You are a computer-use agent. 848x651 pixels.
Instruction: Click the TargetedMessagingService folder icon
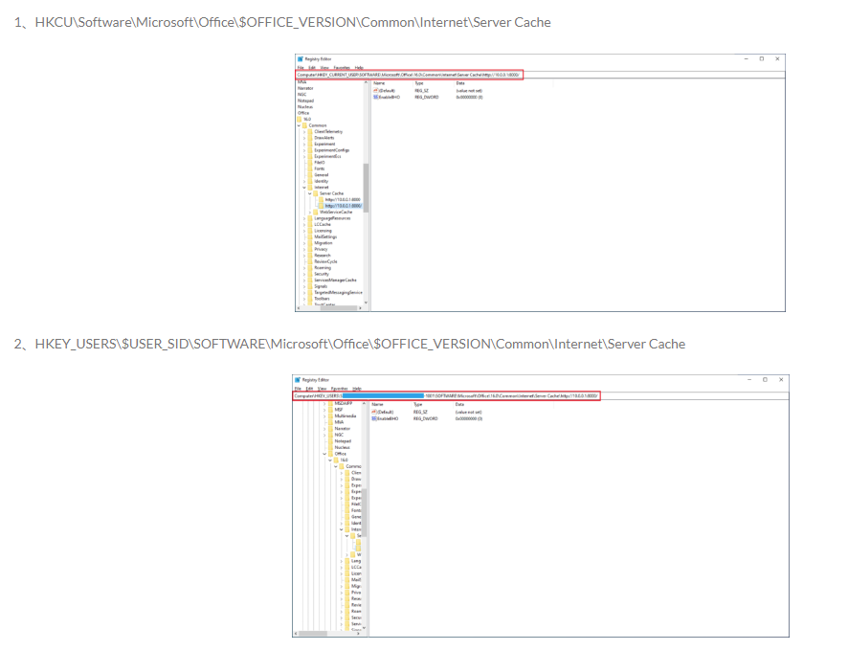[x=309, y=292]
